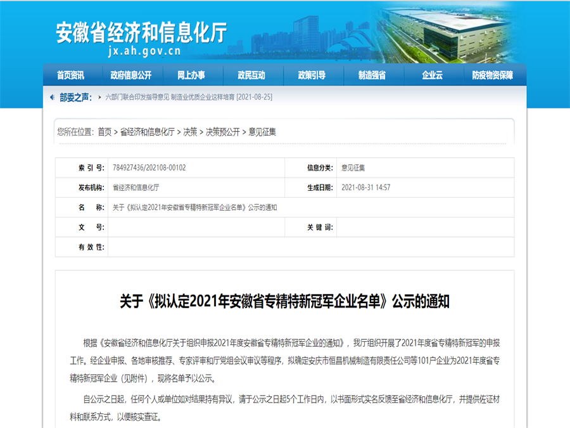Click the article title heading 关于《拟认定2021年...》公示的通知
570x428 pixels.
pyautogui.click(x=284, y=302)
